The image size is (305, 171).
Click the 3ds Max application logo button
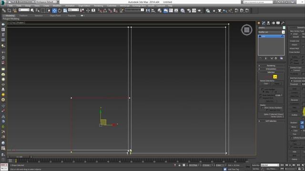(3, 3)
